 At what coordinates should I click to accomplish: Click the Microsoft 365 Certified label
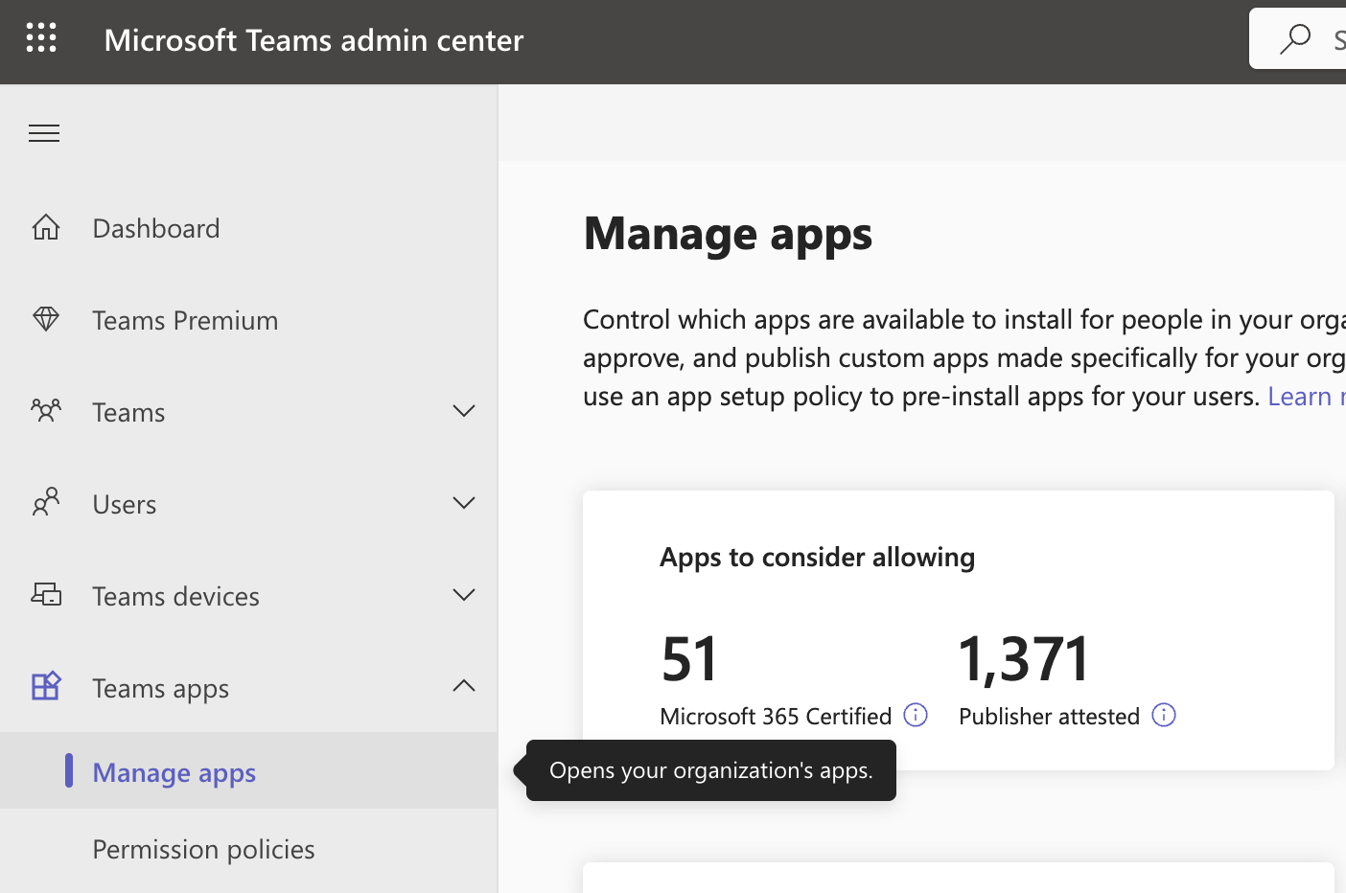[776, 716]
